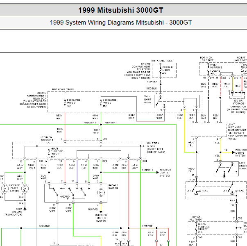Click the "G407 (BELOW TRUNK LATCH)" ground label
The width and height of the screenshot is (247, 246).
pos(14,212)
